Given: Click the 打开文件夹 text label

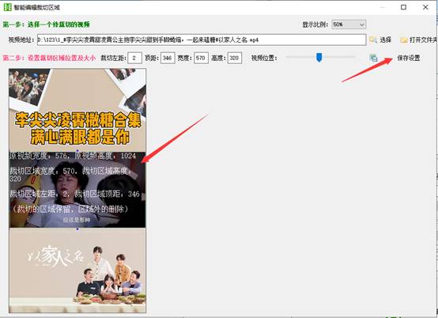Looking at the screenshot, I should click(423, 40).
